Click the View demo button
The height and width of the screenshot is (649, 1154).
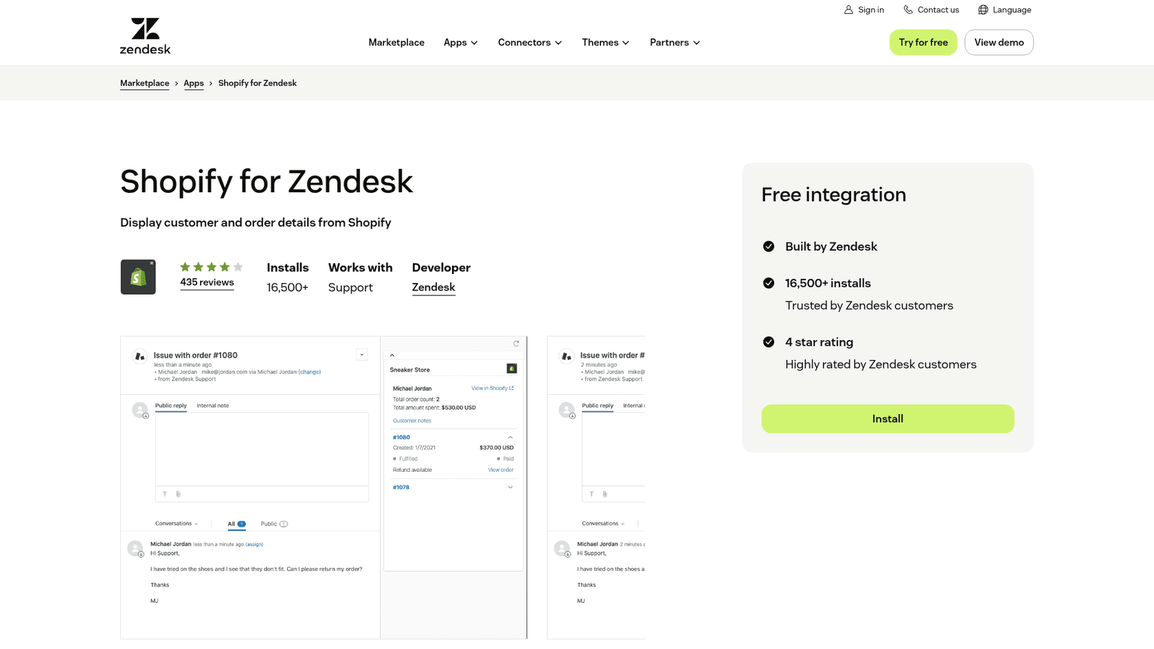click(999, 43)
